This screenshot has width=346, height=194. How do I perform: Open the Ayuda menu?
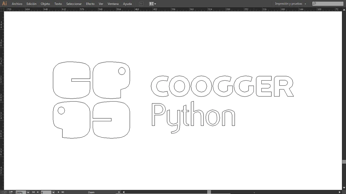[127, 4]
